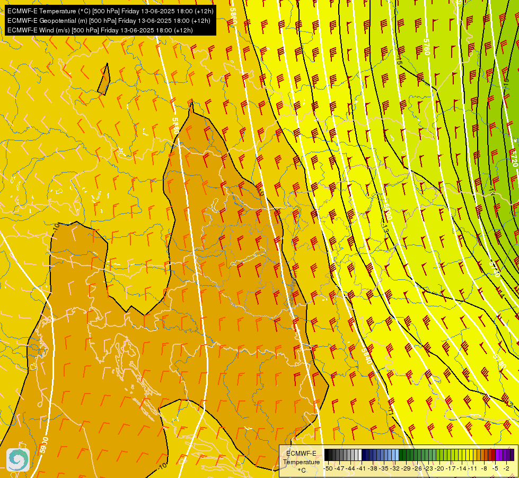The width and height of the screenshot is (519, 478).
Task: Select the ECMWF-E Temperature (°C) title line
Action: coord(110,11)
